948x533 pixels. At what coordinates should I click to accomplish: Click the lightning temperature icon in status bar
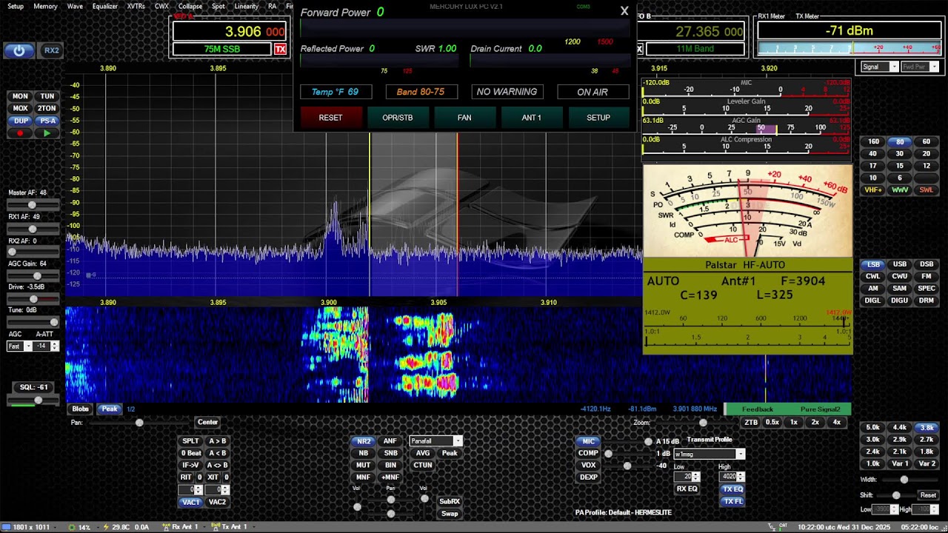click(106, 527)
